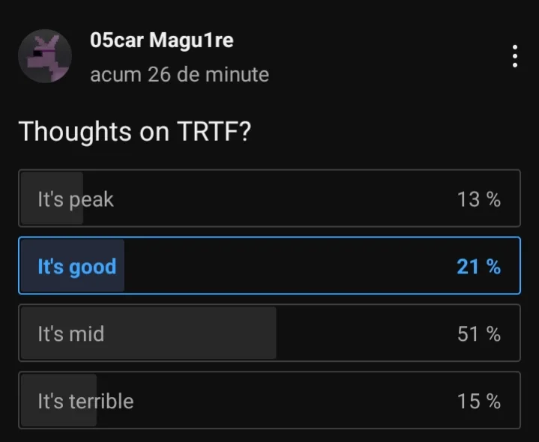Viewport: 539px width, 442px height.
Task: Click the highlighted 21 % vote result
Action: point(479,267)
